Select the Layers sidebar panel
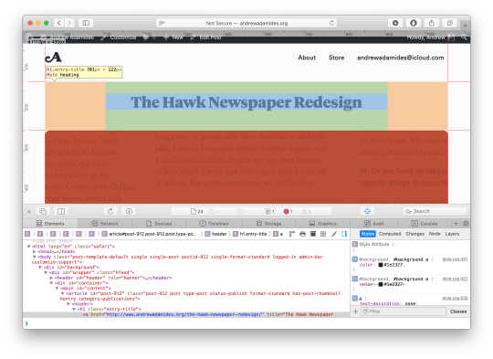493x359 pixels. pos(452,234)
